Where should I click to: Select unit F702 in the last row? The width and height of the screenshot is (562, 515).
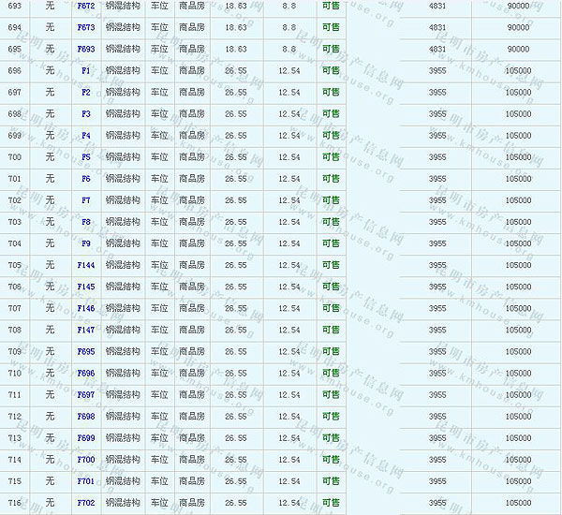tap(85, 503)
